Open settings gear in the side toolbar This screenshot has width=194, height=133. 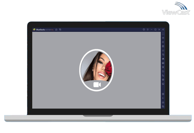pyautogui.click(x=163, y=94)
